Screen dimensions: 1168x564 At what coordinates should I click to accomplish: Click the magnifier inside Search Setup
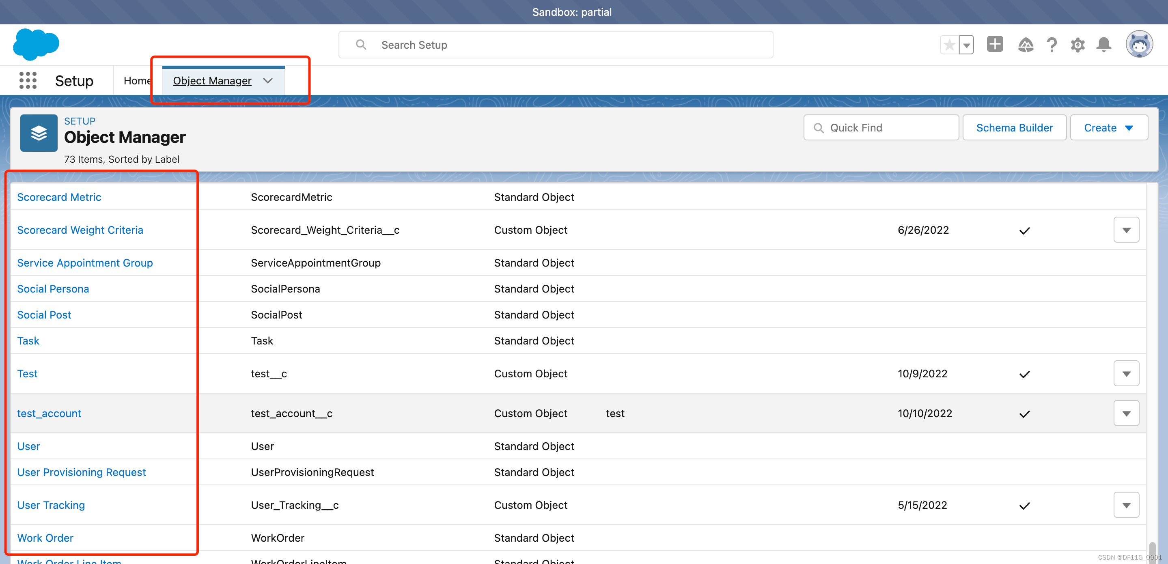[360, 44]
